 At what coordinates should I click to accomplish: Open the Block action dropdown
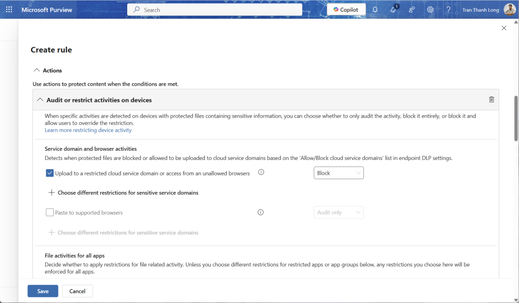(x=339, y=173)
